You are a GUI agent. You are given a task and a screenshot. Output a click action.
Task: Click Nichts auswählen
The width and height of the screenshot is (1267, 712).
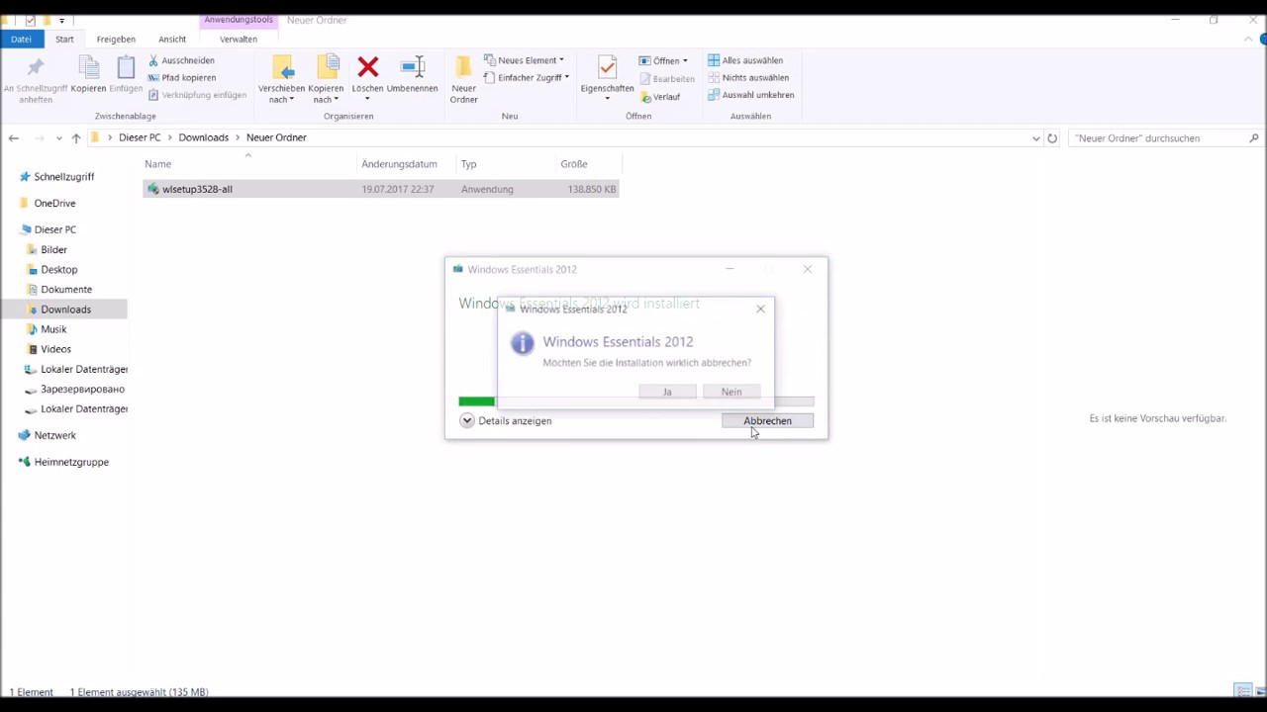pos(748,77)
